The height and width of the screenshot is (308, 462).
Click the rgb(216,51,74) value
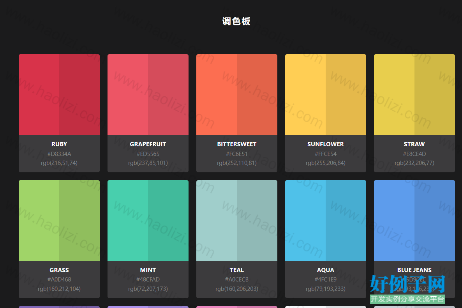pyautogui.click(x=59, y=163)
